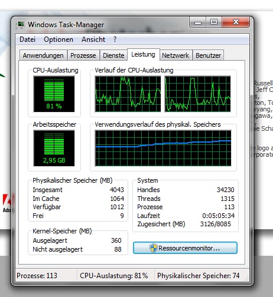Click the Im Cache value 1064
This screenshot has height=297, width=273.
pos(117,199)
